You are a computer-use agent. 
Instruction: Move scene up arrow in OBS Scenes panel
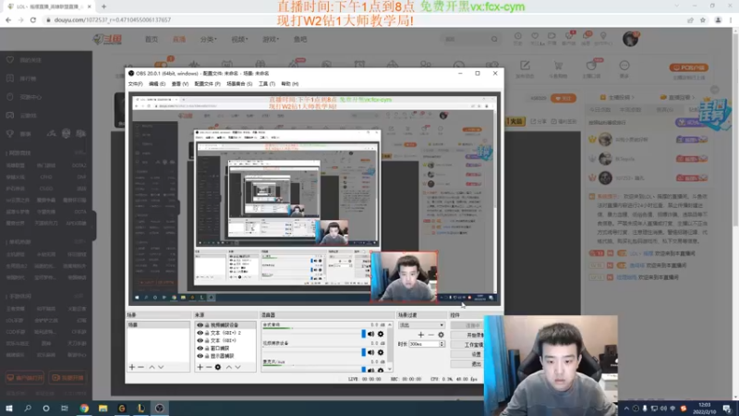click(x=151, y=367)
